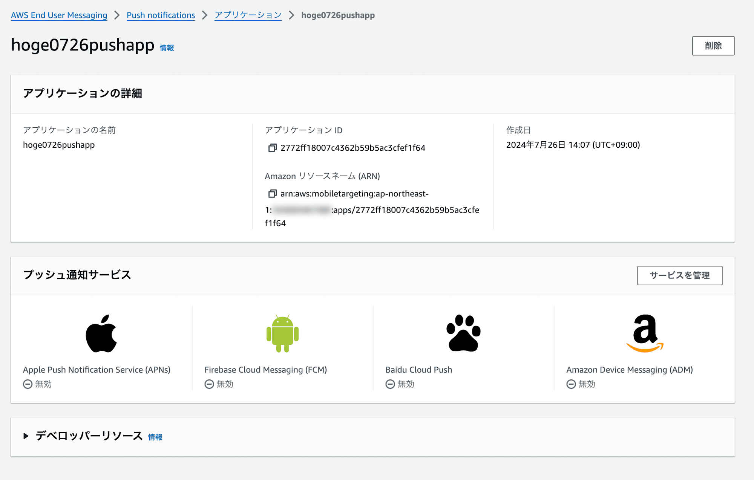Viewport: 754px width, 480px height.
Task: Click the ARN text arn:aws:mobiletargeting:ap-northeast-
Action: pos(354,194)
